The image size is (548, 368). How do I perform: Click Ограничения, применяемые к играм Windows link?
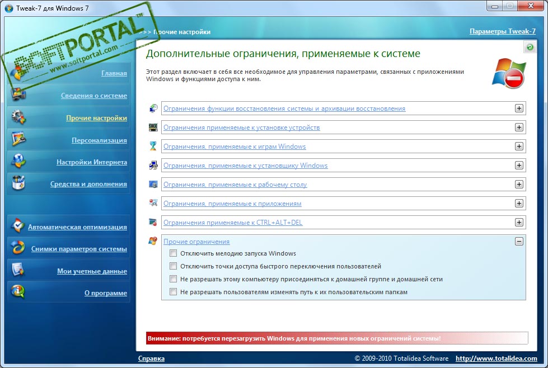click(235, 147)
